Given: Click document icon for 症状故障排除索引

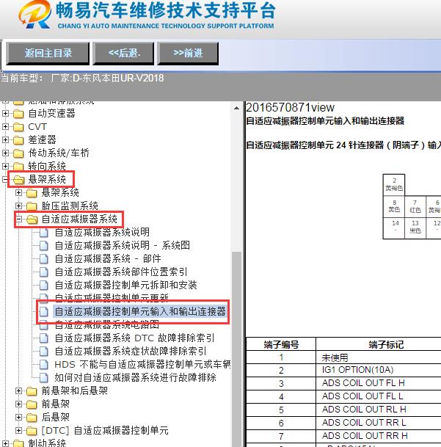Looking at the screenshot, I should point(43,351).
